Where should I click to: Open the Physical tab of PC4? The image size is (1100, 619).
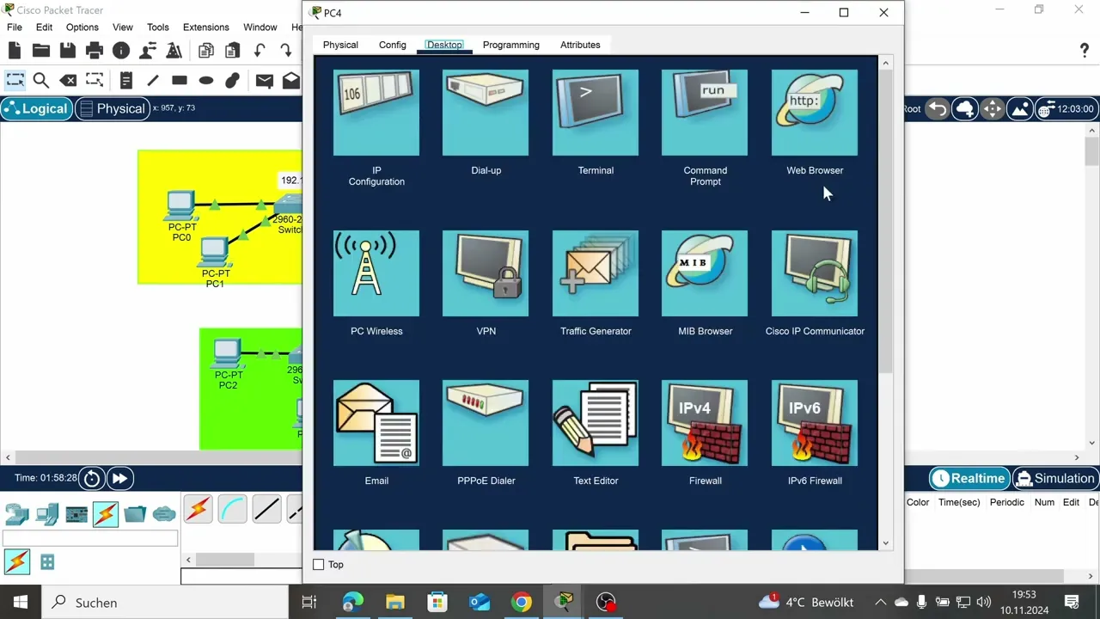(340, 45)
